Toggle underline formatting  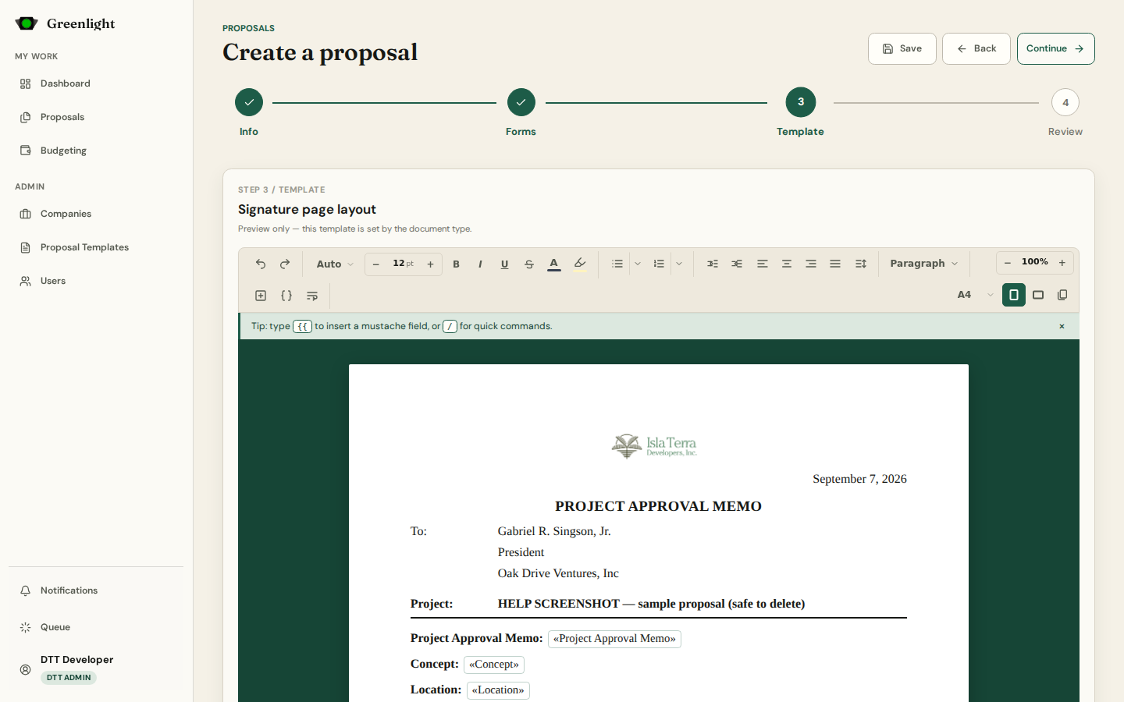coord(505,264)
